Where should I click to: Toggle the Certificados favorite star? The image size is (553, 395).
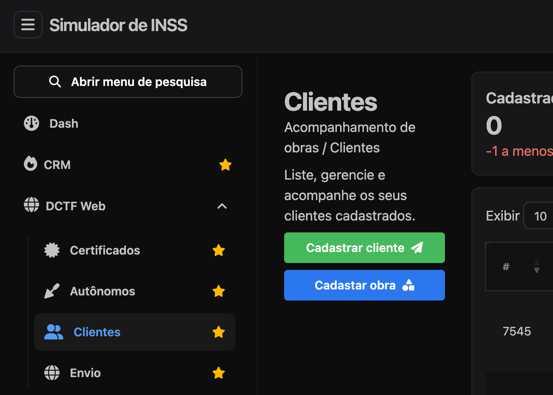(x=219, y=250)
